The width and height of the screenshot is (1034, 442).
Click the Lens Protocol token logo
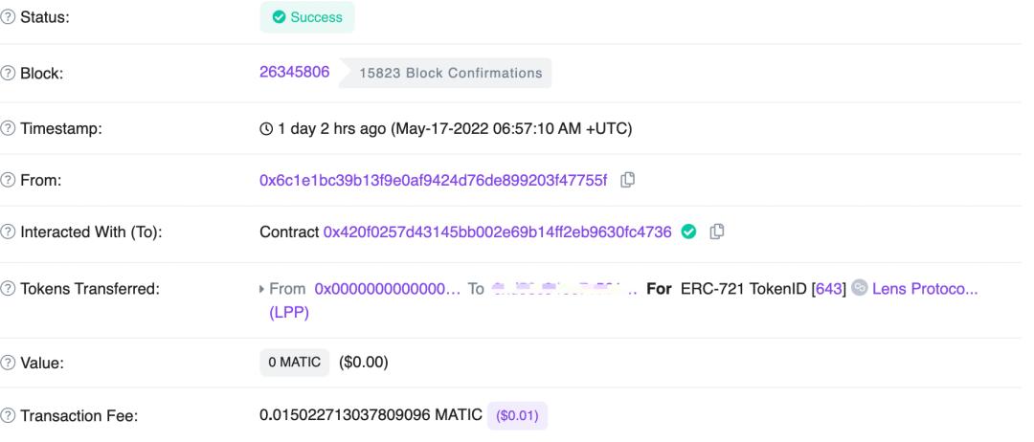(x=859, y=288)
